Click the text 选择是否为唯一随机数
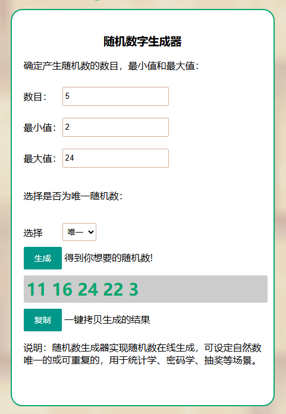This screenshot has height=414, width=286. [x=71, y=196]
